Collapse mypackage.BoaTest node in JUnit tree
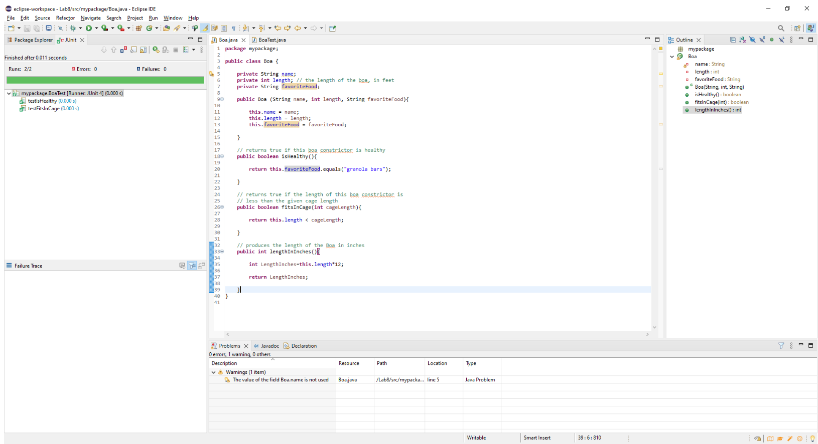 coord(9,93)
